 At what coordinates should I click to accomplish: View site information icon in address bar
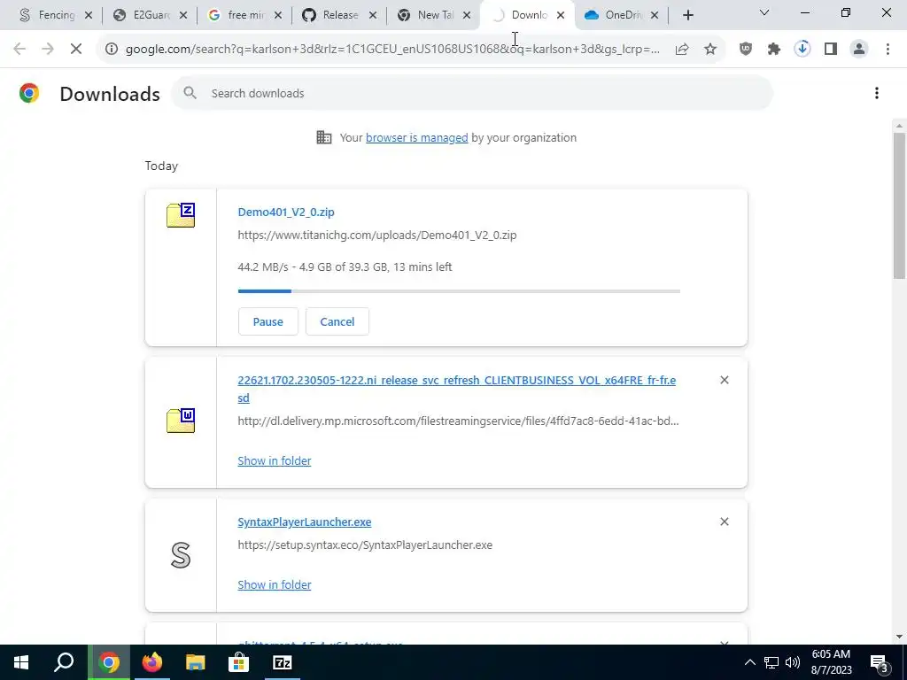click(x=111, y=50)
